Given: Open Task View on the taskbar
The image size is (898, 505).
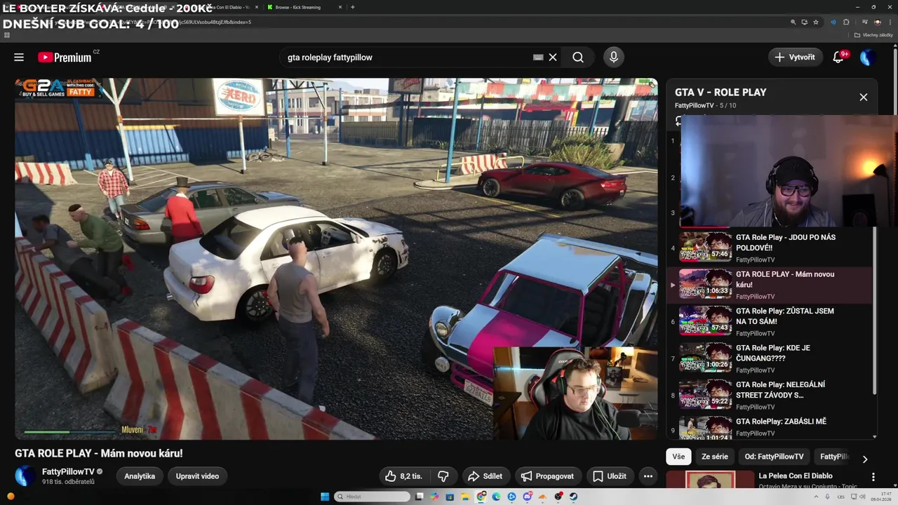Looking at the screenshot, I should click(x=419, y=497).
